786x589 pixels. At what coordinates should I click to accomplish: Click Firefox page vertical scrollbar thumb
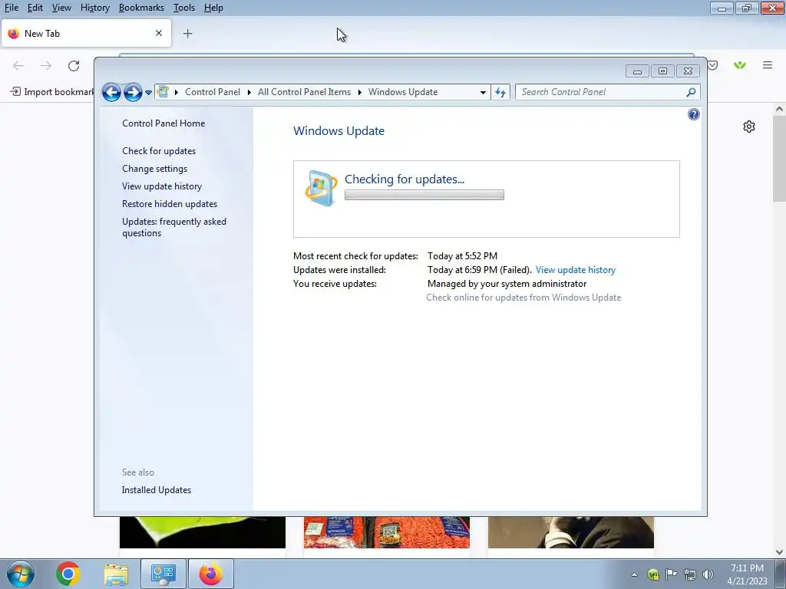coord(780,159)
